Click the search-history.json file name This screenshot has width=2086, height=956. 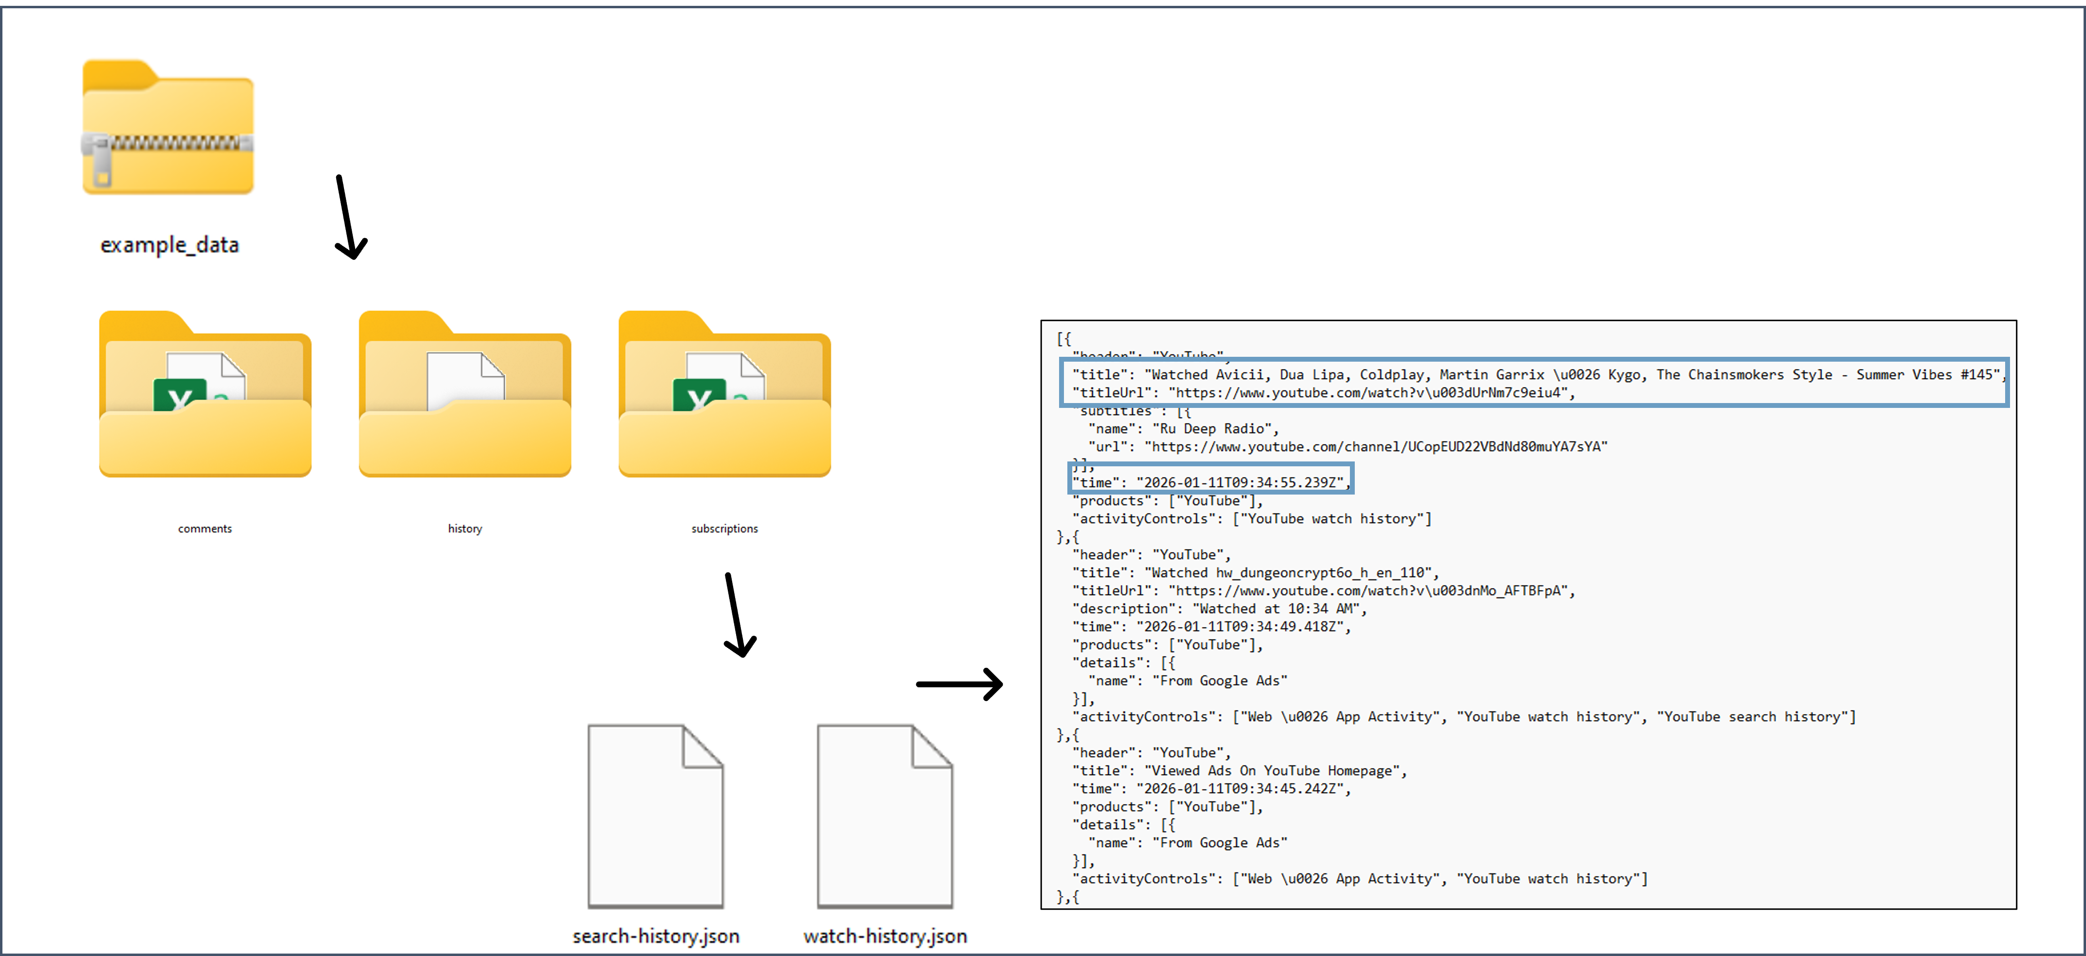pos(656,936)
